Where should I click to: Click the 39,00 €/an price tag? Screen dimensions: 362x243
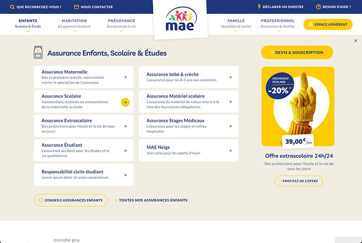point(298,141)
